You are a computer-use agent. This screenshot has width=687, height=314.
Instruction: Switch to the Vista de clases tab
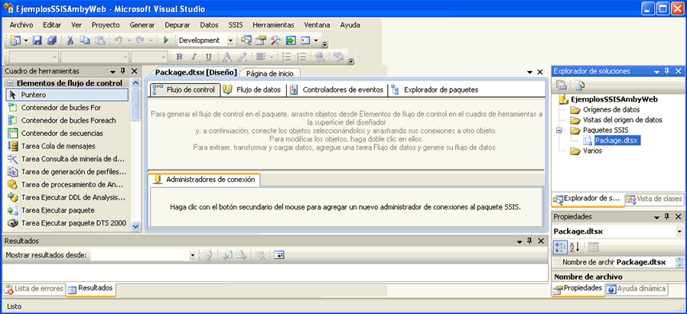point(653,199)
